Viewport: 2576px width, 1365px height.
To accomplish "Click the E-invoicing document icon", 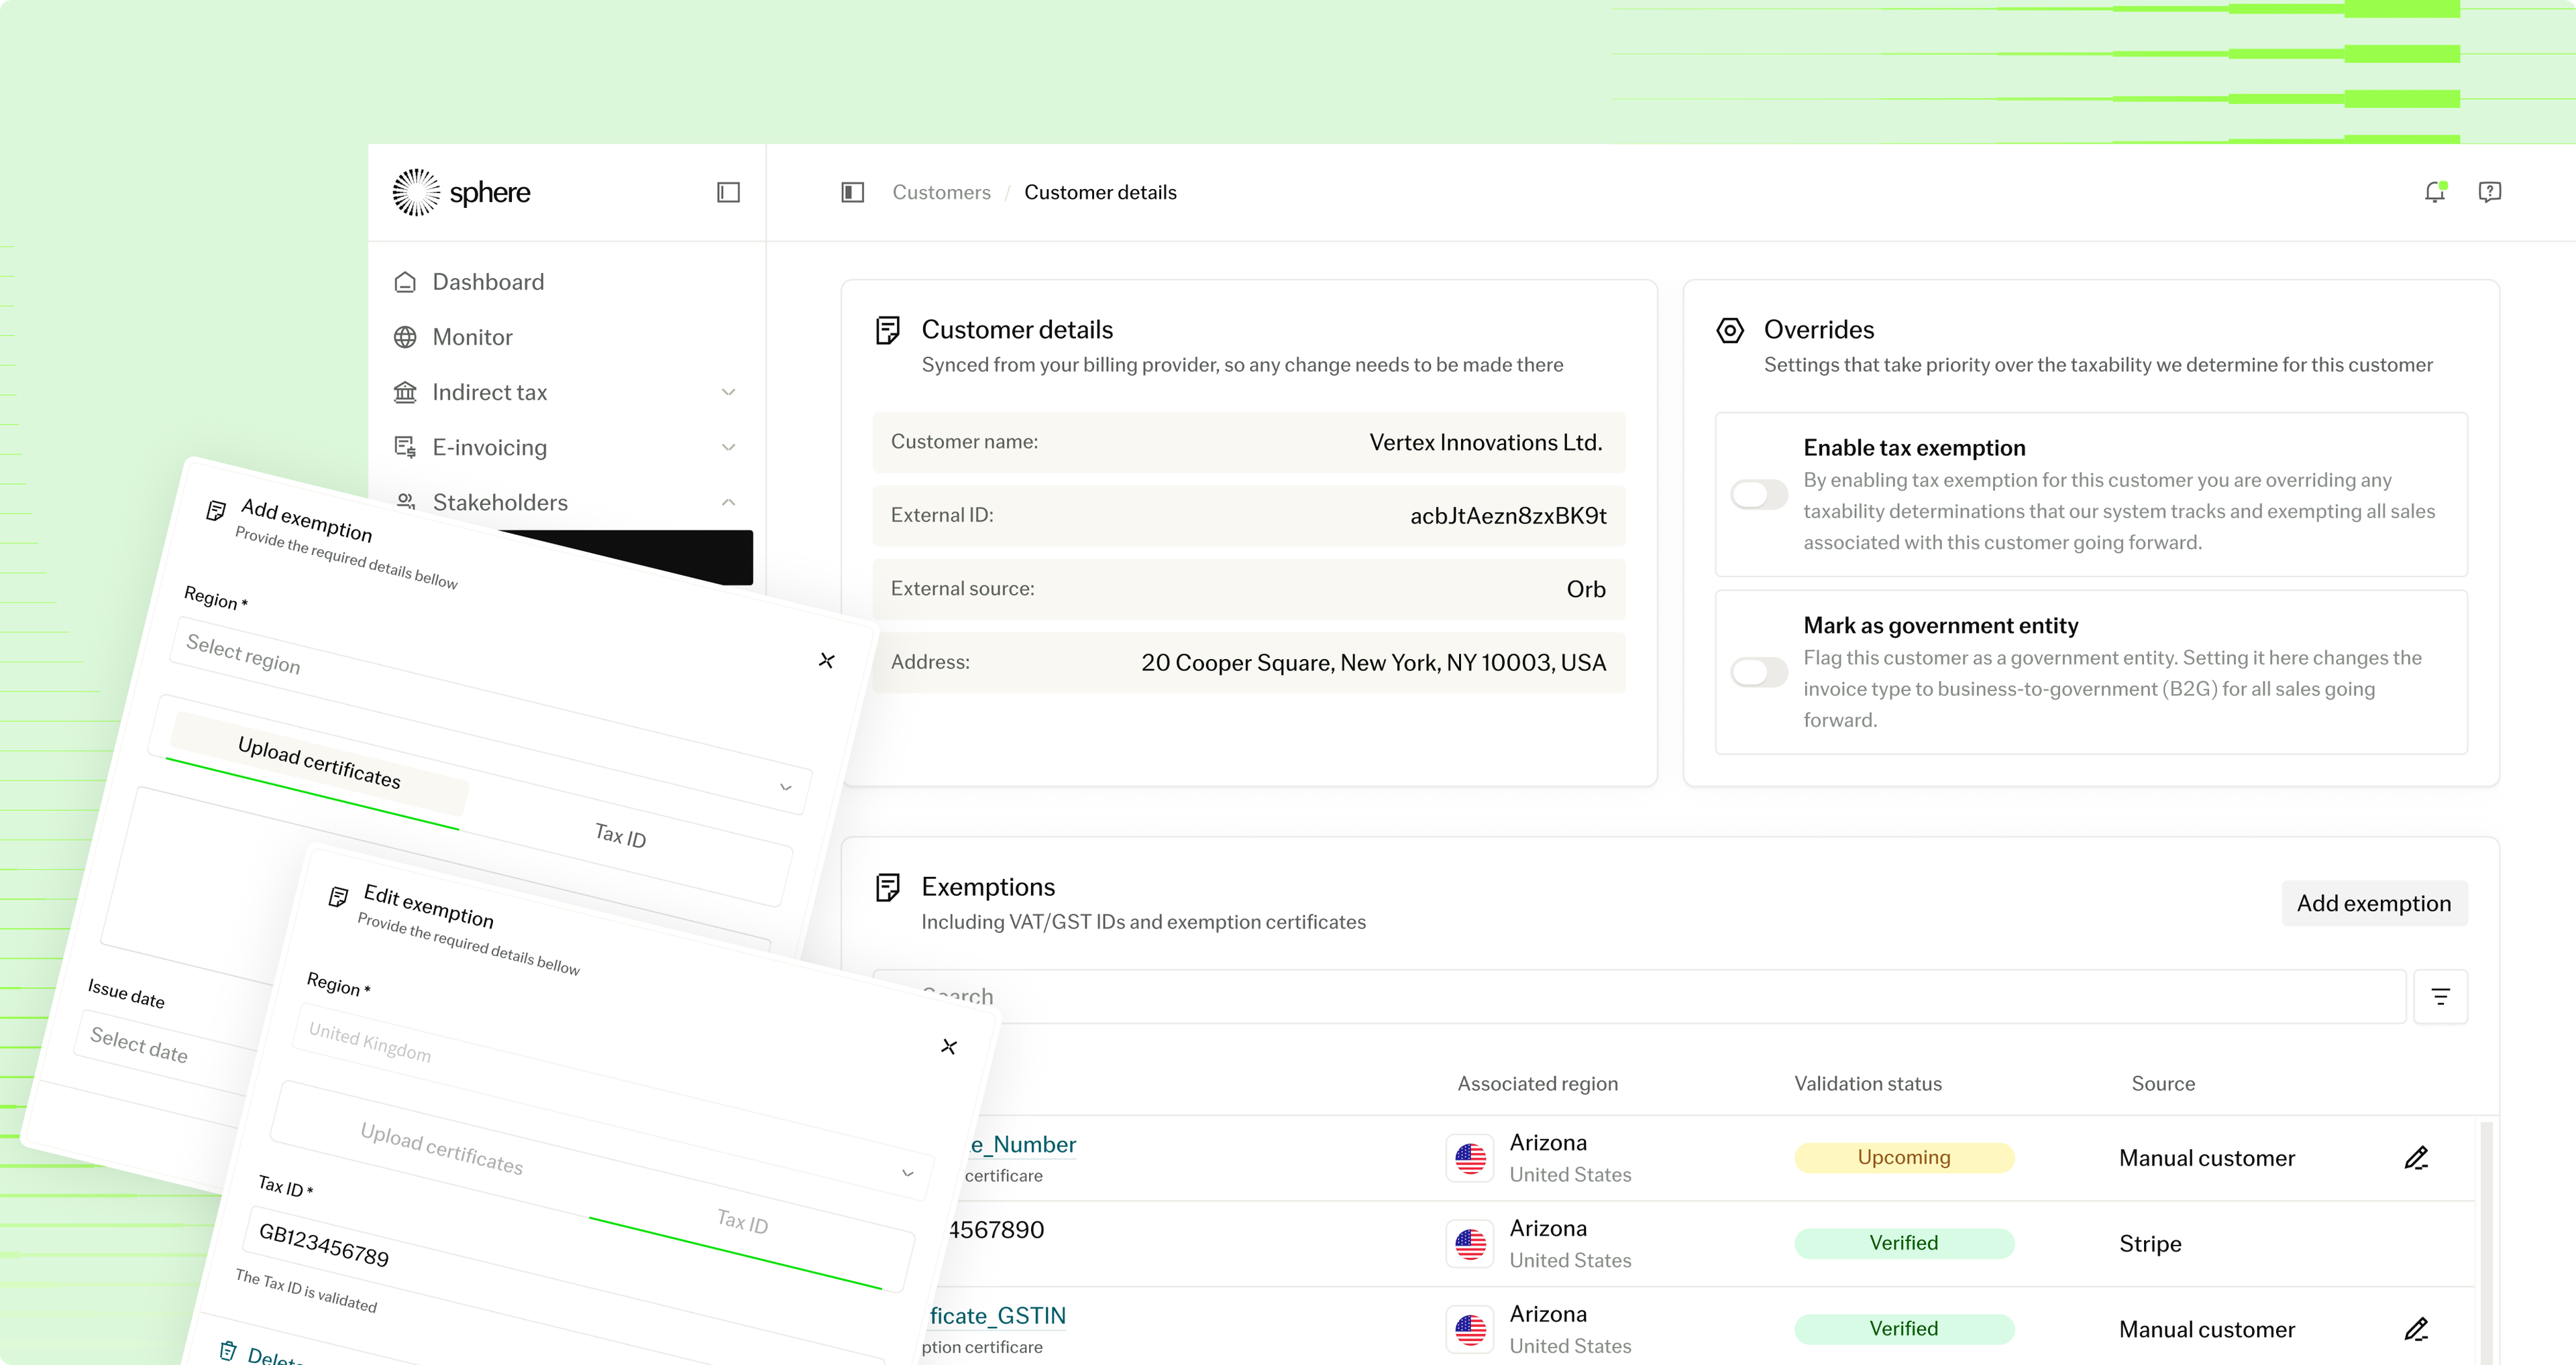I will (x=405, y=447).
